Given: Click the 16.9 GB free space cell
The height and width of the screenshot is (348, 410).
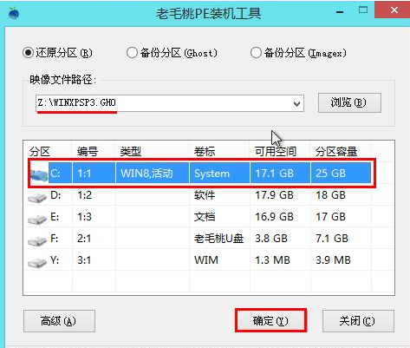Looking at the screenshot, I should coord(274,217).
